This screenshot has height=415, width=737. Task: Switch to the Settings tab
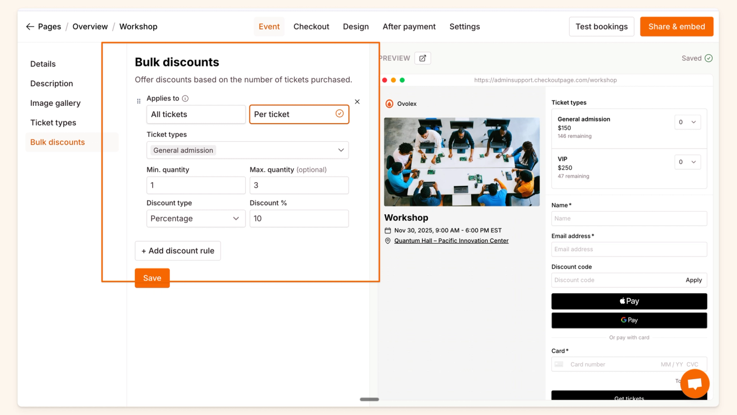pyautogui.click(x=464, y=26)
